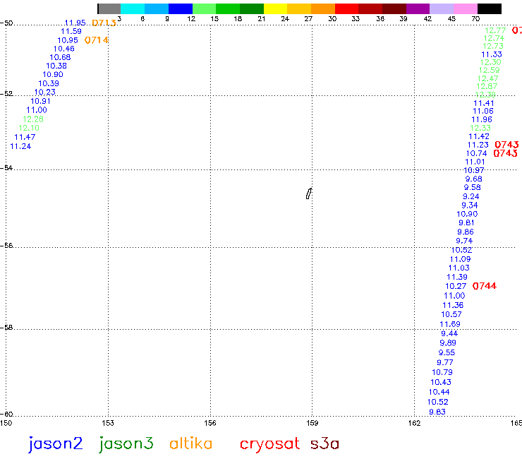This screenshot has height=459, width=522.
Task: Click the altika legend entry
Action: click(x=190, y=443)
